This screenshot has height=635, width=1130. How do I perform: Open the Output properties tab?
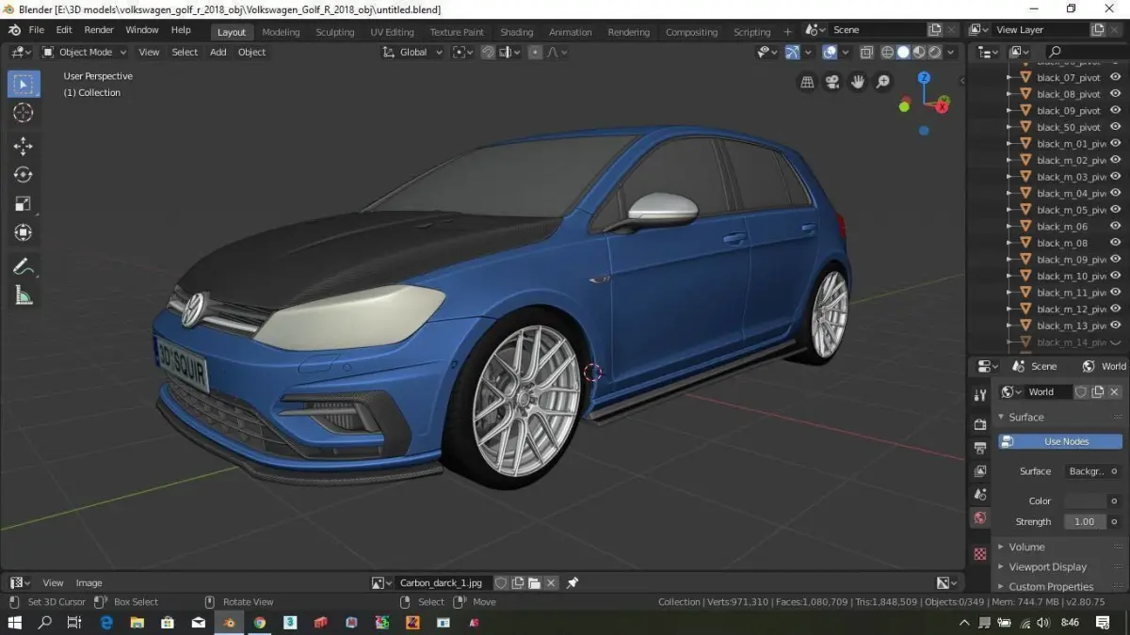pos(980,448)
